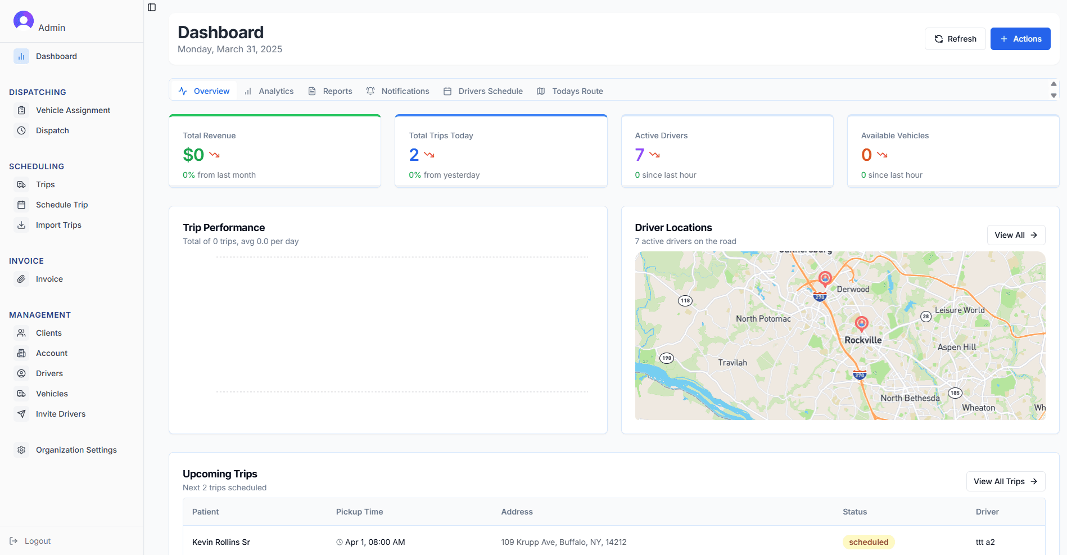Click the Refresh button

tap(955, 39)
